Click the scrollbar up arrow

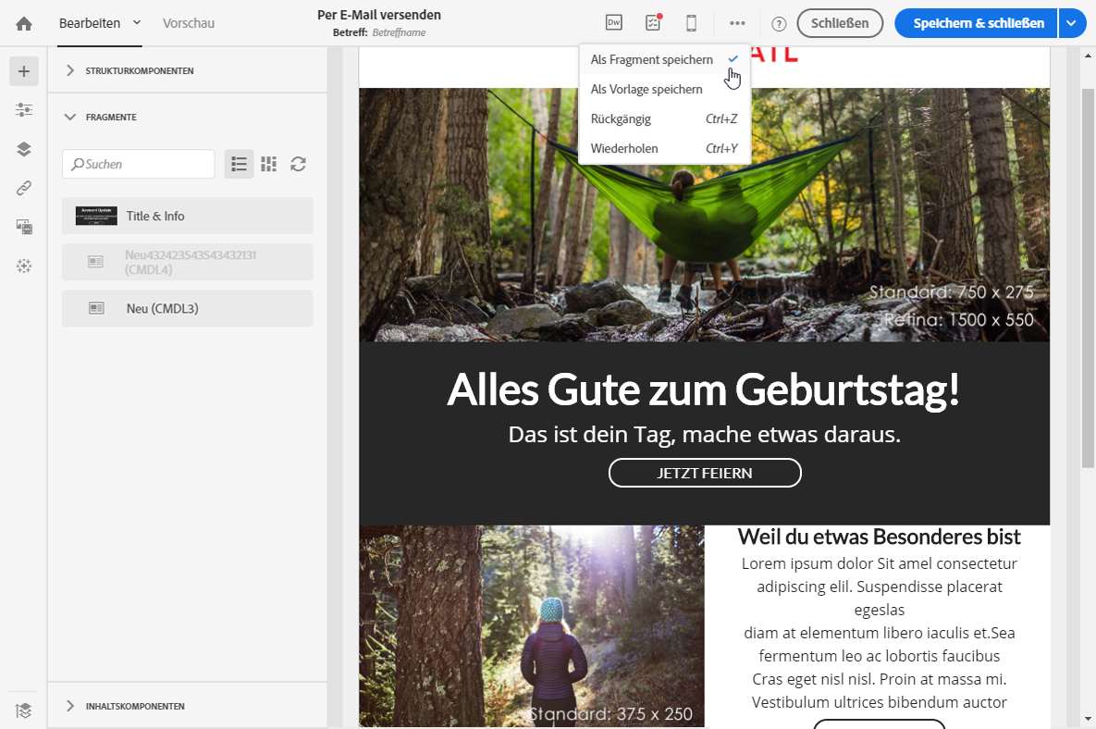(x=1088, y=56)
